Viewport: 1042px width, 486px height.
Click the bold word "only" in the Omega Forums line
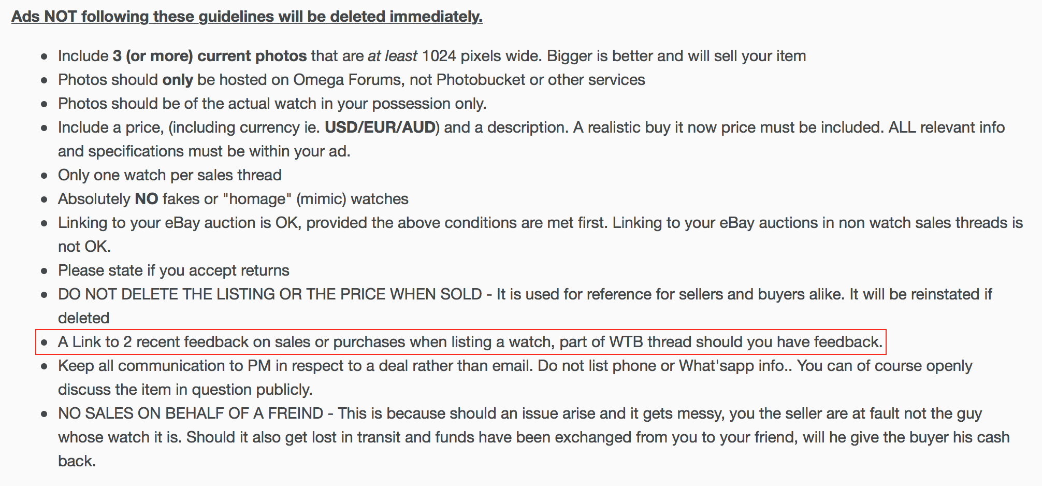177,80
